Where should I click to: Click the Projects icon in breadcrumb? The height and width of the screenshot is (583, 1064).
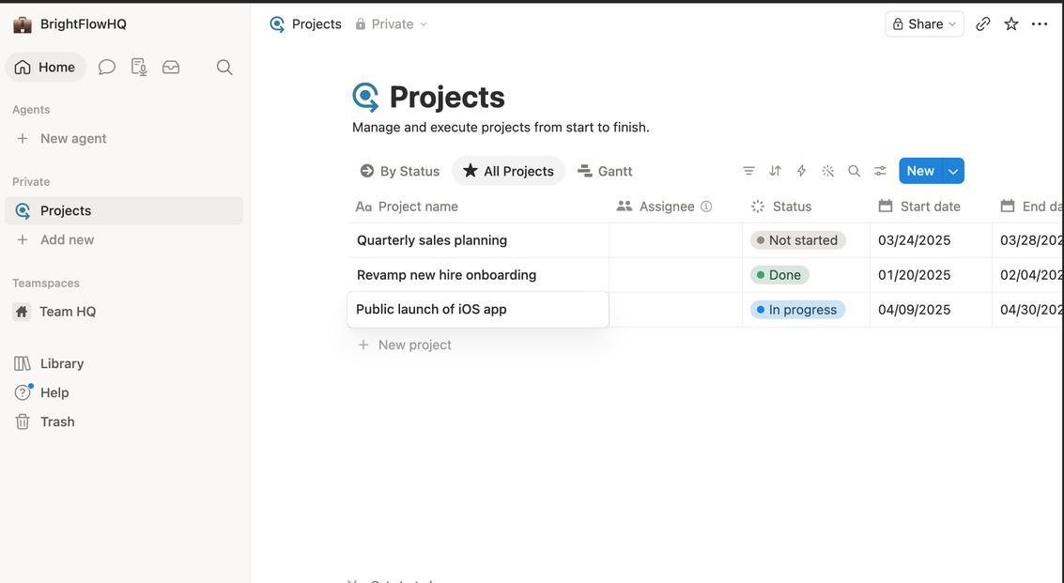pyautogui.click(x=277, y=24)
